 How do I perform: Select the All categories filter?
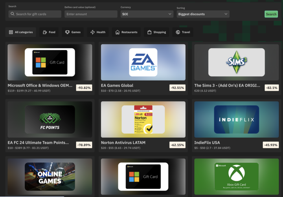(x=21, y=32)
